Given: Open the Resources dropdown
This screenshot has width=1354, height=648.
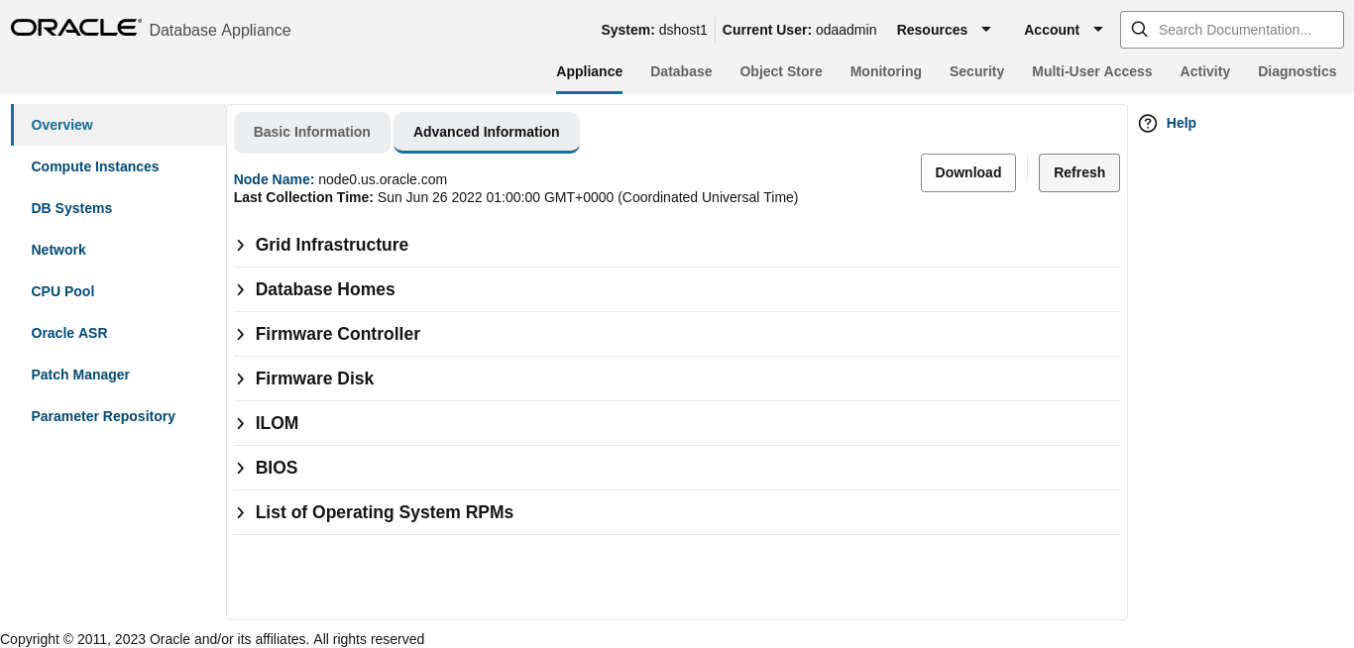Looking at the screenshot, I should point(944,30).
